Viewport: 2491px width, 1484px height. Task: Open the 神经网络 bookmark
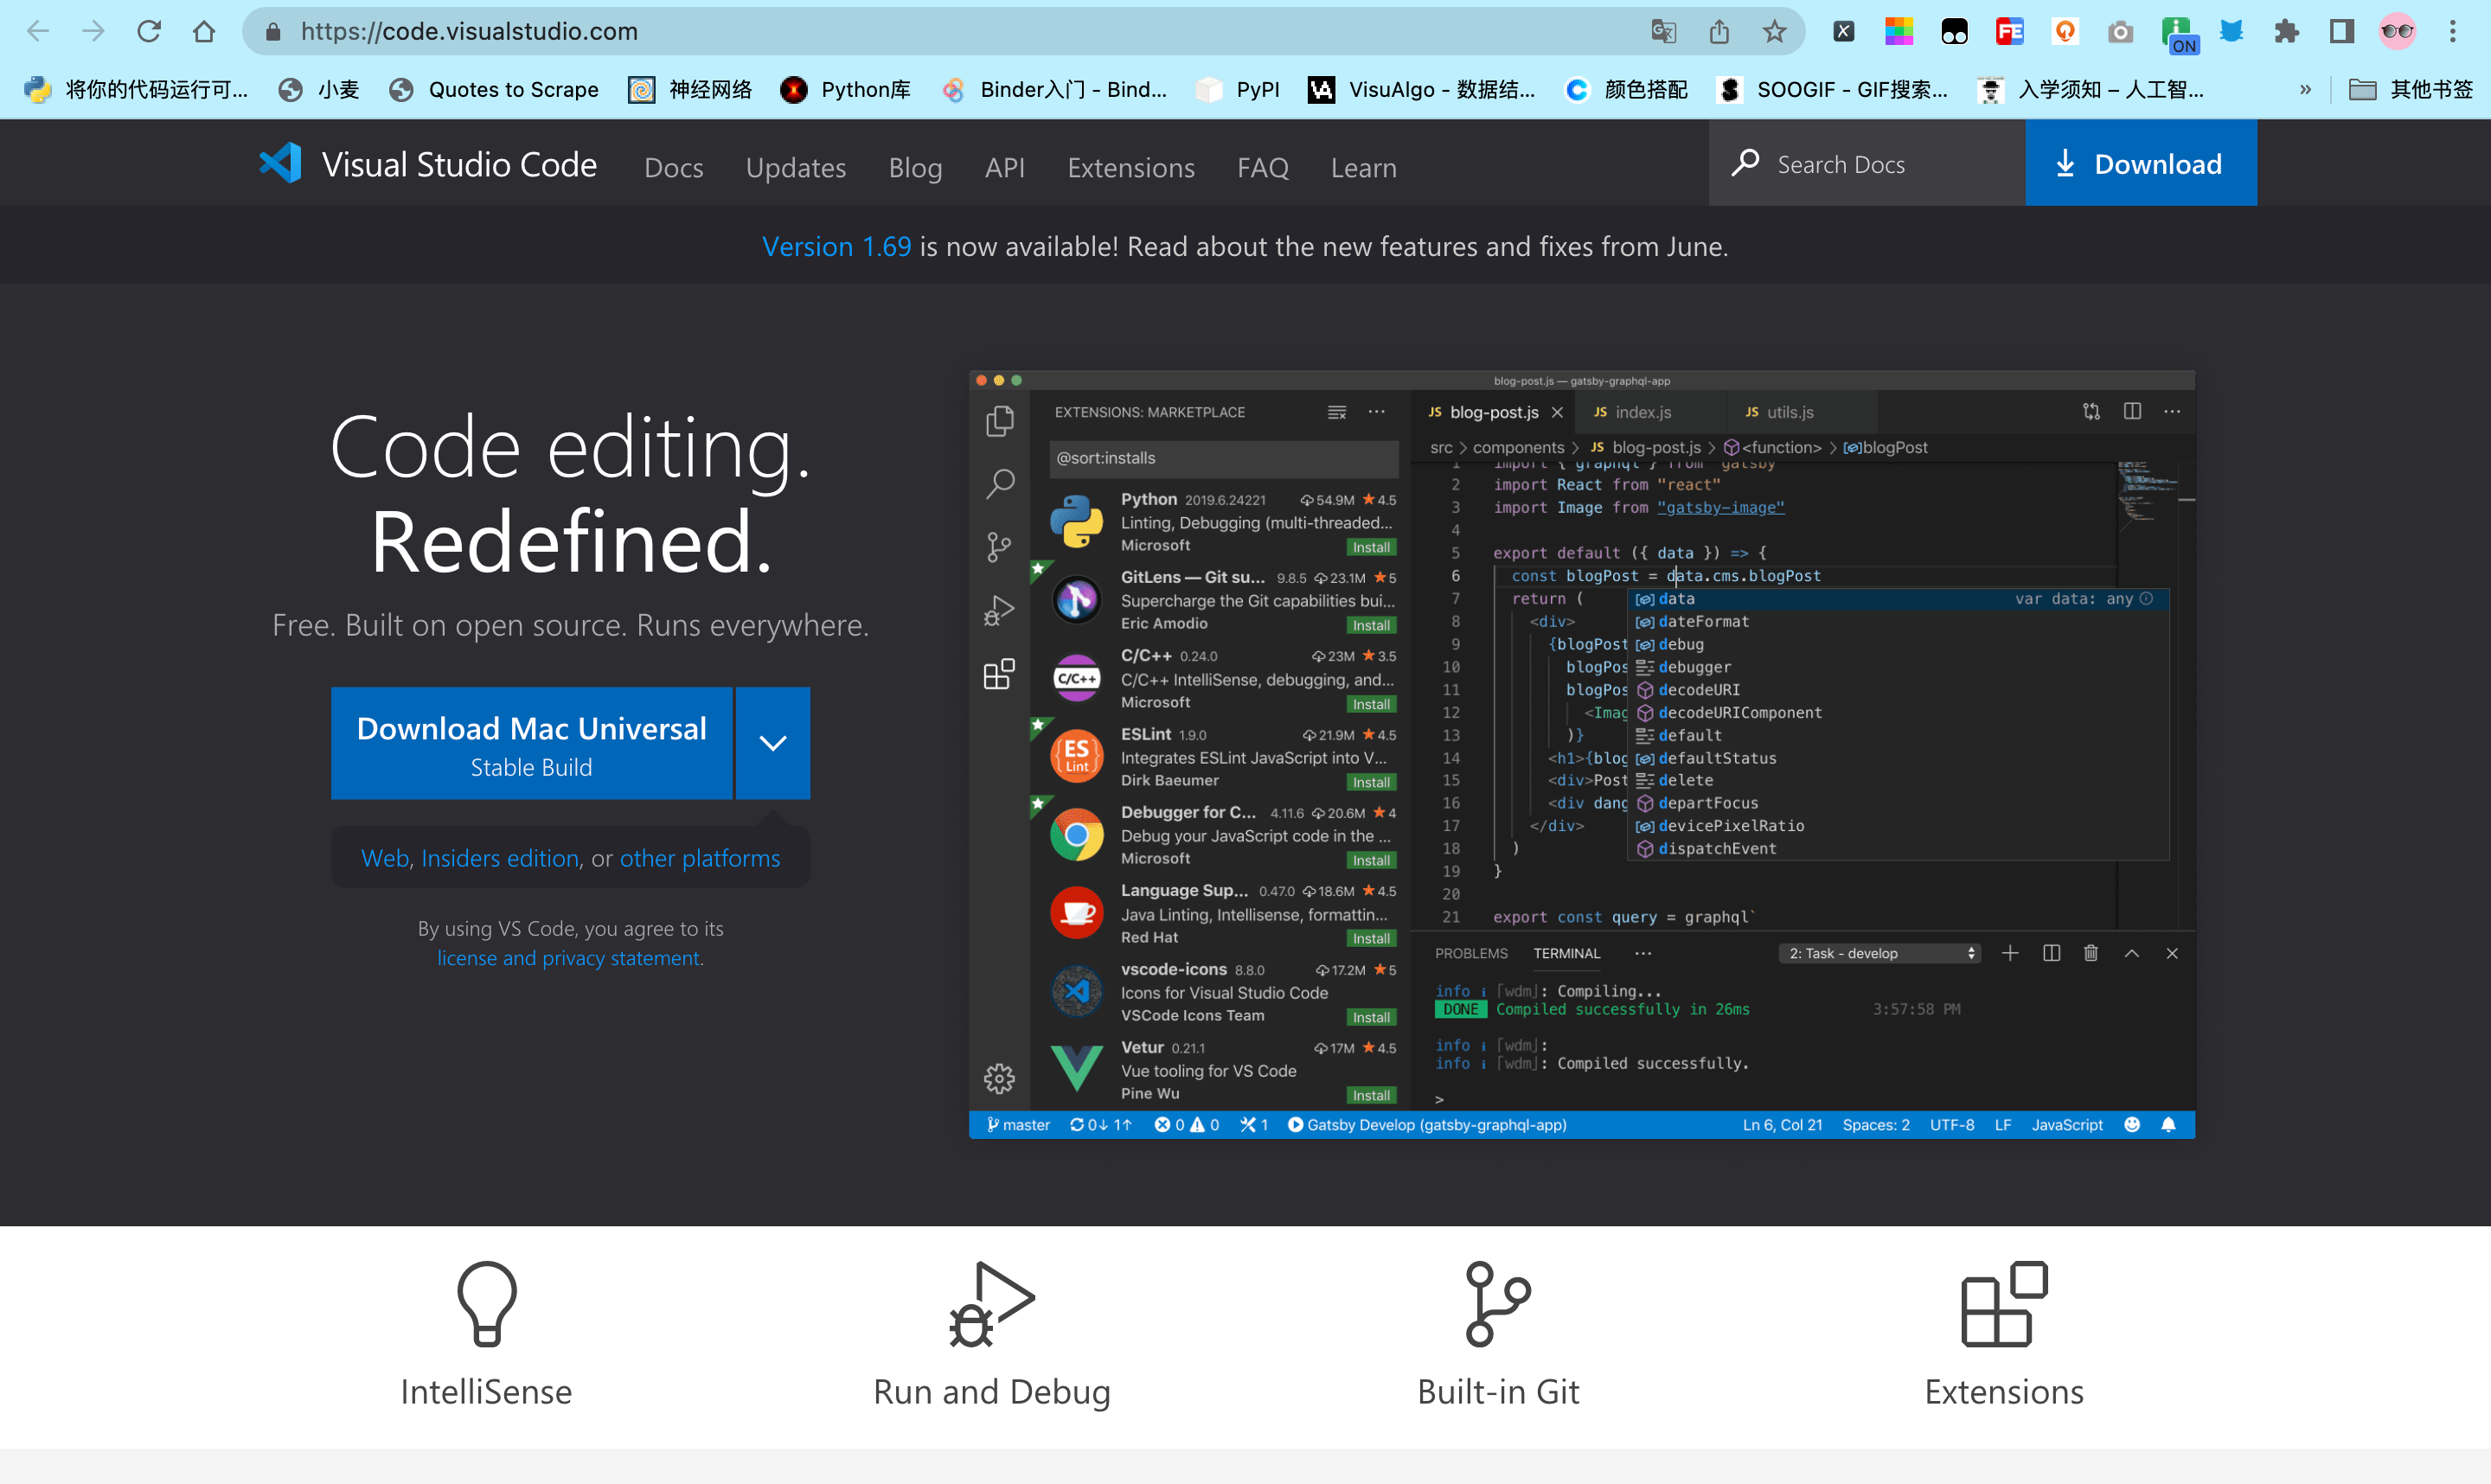click(x=690, y=90)
